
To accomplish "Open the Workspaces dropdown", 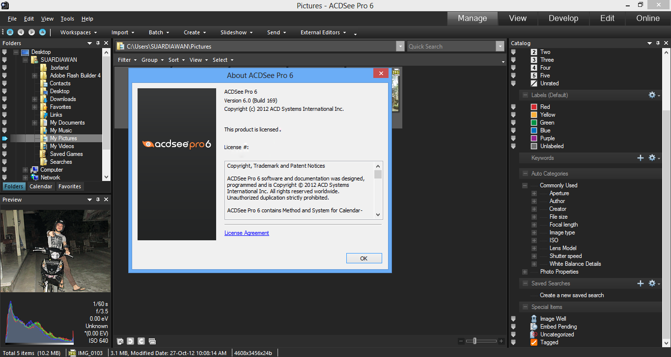I will click(79, 32).
